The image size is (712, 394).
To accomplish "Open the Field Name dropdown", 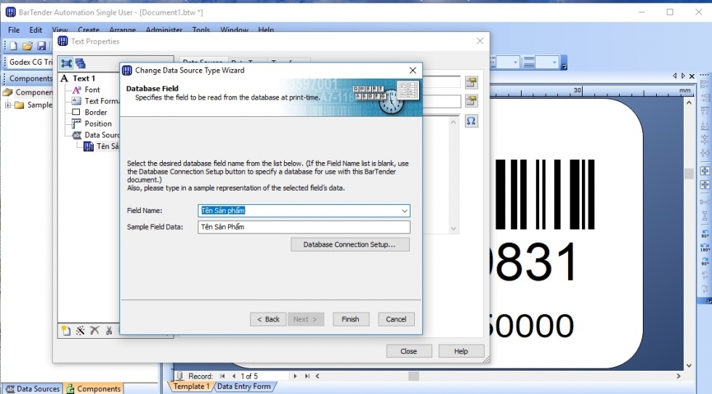I will (404, 210).
